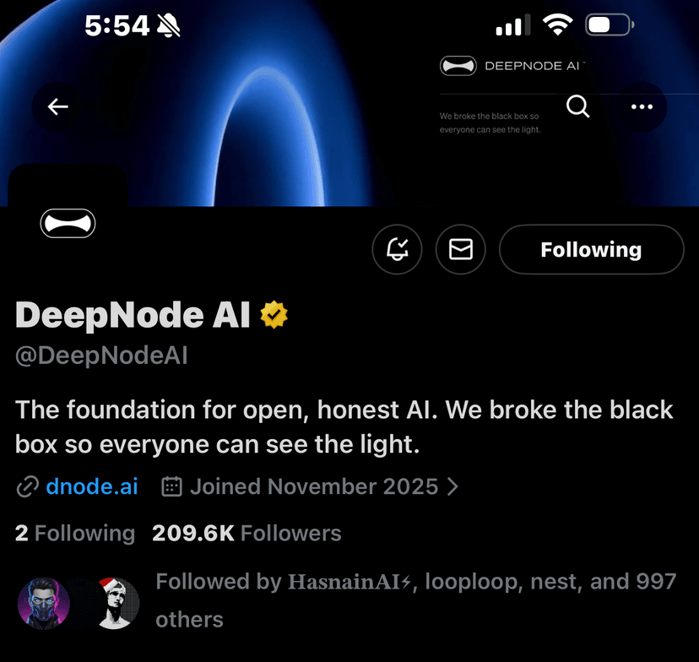Screen dimensions: 699x662
Task: Toggle the Following button to unfollow
Action: [x=590, y=249]
